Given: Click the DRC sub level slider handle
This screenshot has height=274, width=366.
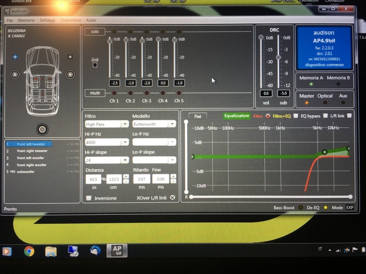Looking at the screenshot, I should pos(278,58).
